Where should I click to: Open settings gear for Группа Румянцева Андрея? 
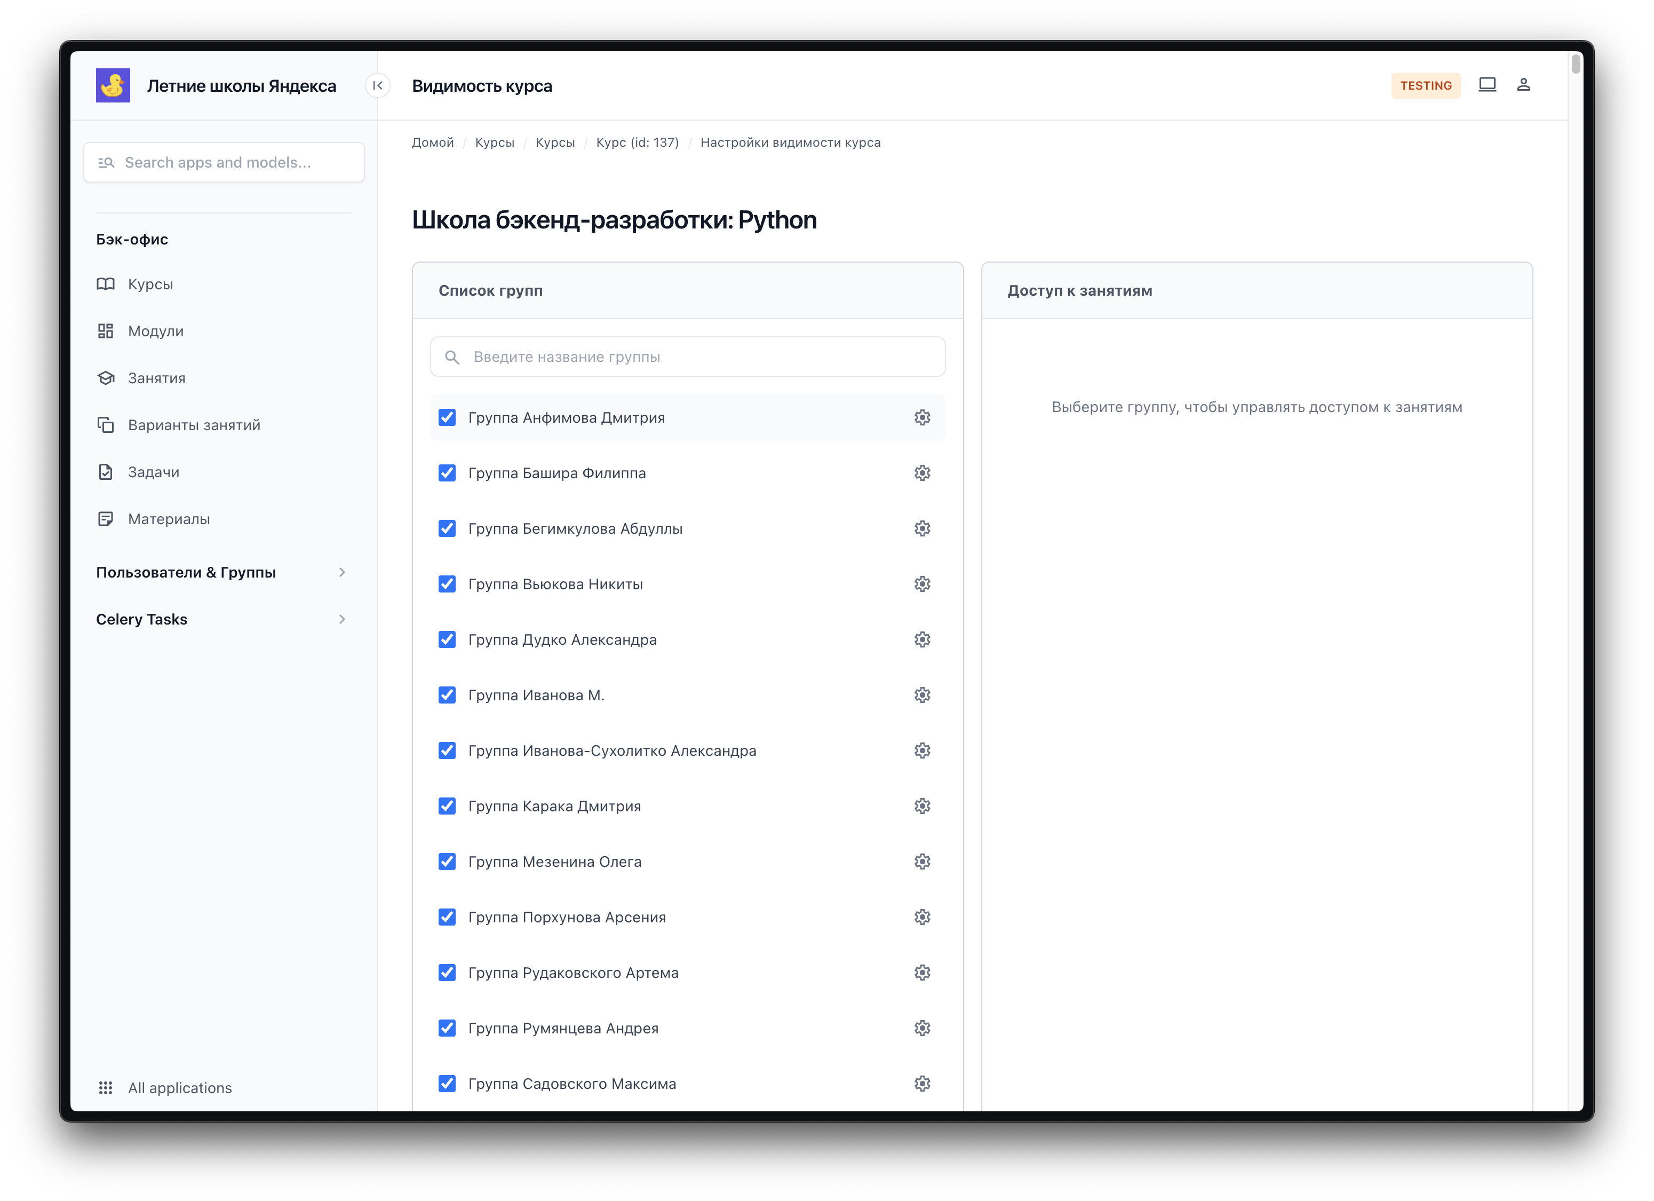tap(923, 1028)
